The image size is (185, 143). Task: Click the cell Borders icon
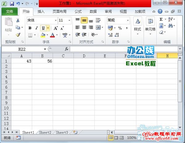(30, 35)
